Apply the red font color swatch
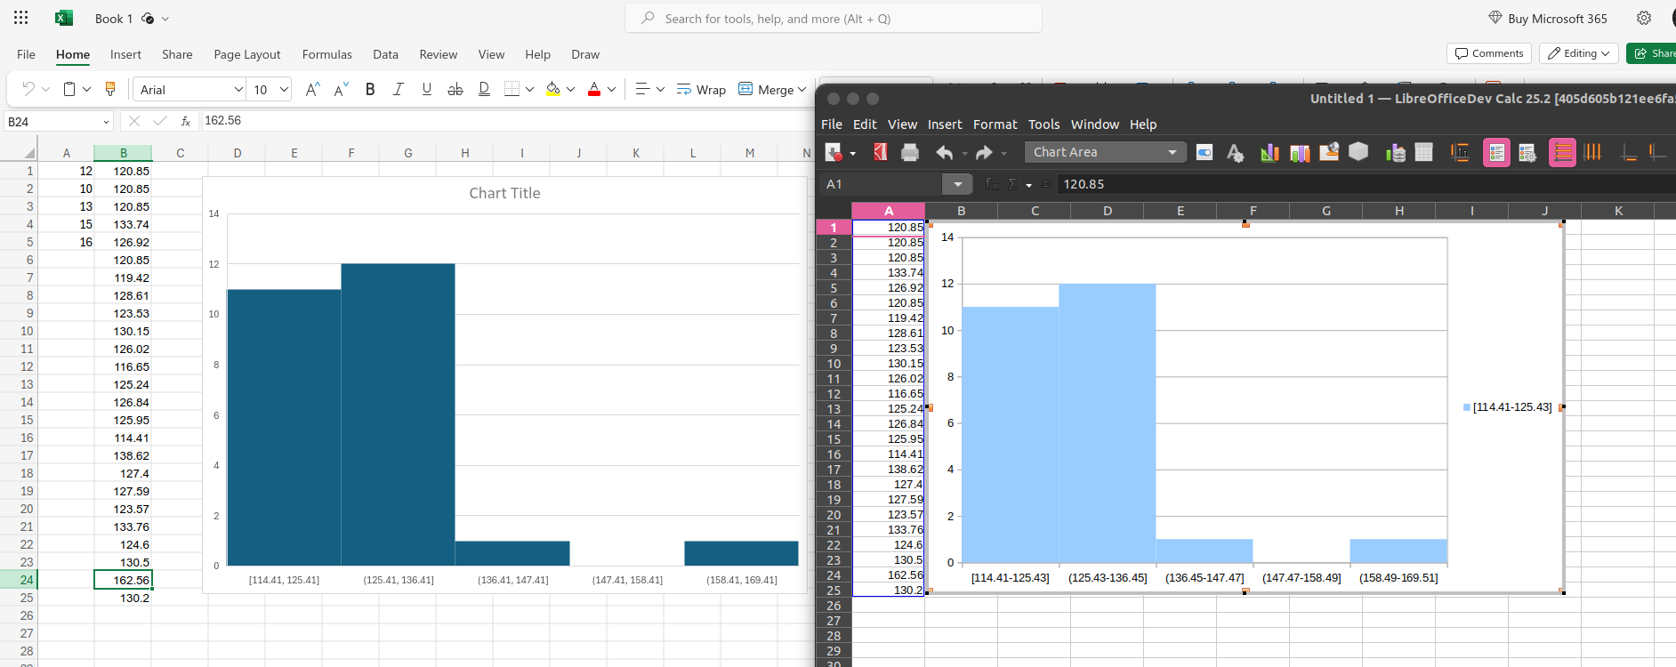The height and width of the screenshot is (667, 1676). (594, 89)
